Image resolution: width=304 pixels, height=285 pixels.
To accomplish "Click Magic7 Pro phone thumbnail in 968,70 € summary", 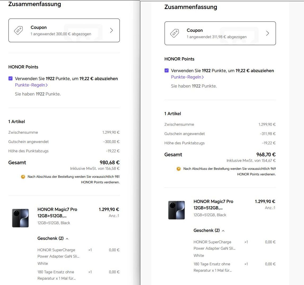I will [177, 210].
